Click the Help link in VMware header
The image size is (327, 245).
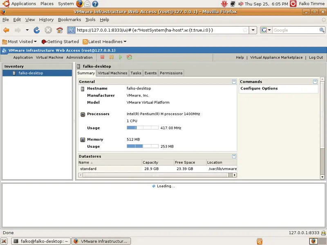(240, 58)
